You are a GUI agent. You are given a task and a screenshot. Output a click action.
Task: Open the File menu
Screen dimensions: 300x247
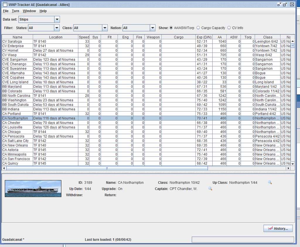pos(6,11)
